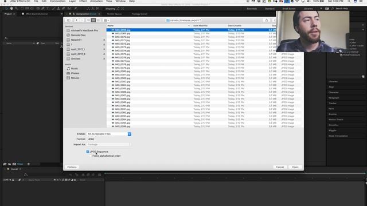Click the Share icon in file dialog
Screen dimensions: 367x206
(x=266, y=21)
